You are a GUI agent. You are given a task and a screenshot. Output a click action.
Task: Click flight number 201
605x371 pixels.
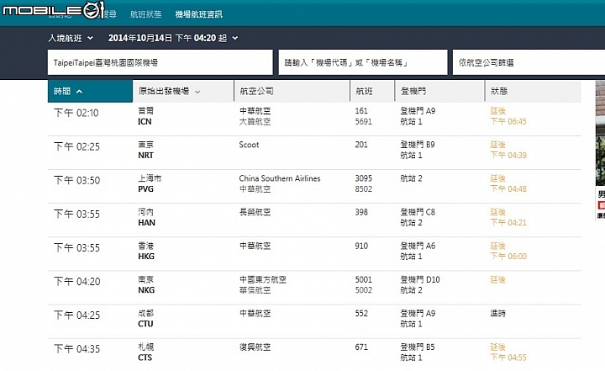pos(361,145)
